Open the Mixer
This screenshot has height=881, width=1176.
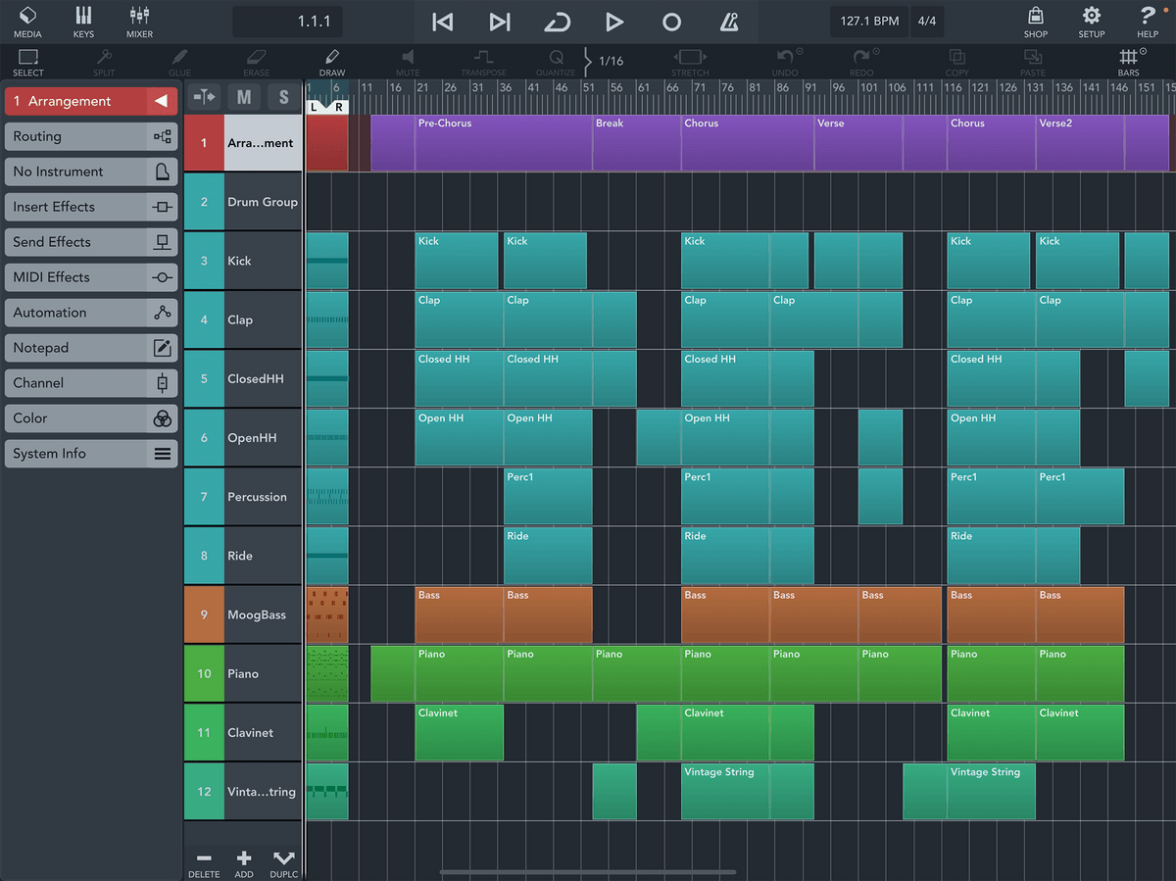pyautogui.click(x=138, y=22)
